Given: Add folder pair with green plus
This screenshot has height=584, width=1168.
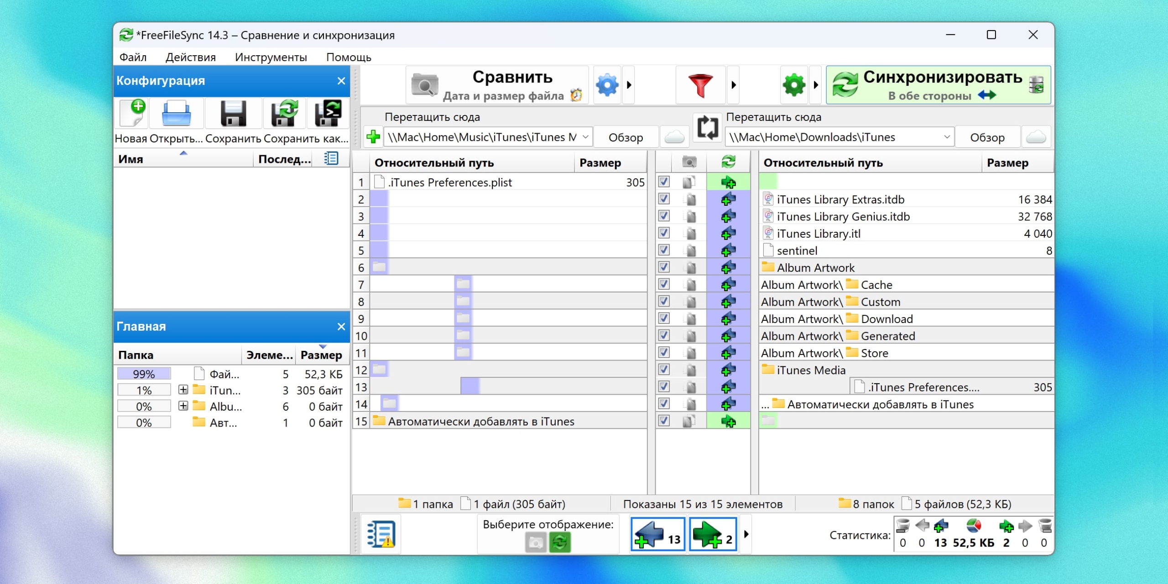Looking at the screenshot, I should coord(374,137).
